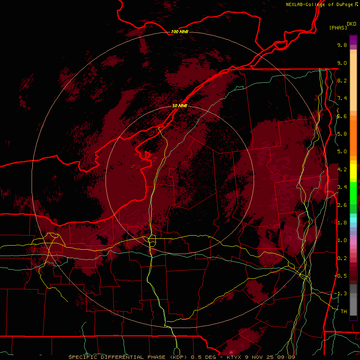Viewport: 360px width, 360px height.
Task: Click the 50 NMI range ring label
Action: pos(180,106)
